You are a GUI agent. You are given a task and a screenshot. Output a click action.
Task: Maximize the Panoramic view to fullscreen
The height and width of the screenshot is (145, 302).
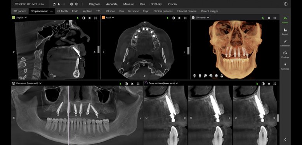(x=138, y=84)
